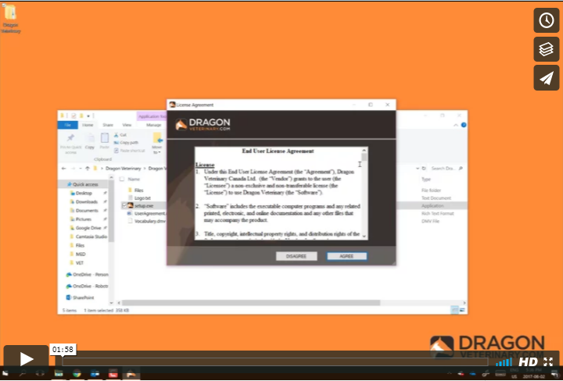Image resolution: width=563 pixels, height=381 pixels.
Task: Open the Home ribbon tab
Action: click(x=88, y=125)
